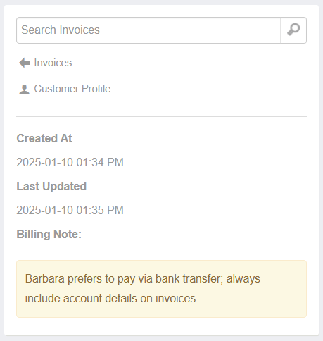
Task: Click the text 'Barbara prefers to pay via bank transfer'
Action: tap(124, 279)
